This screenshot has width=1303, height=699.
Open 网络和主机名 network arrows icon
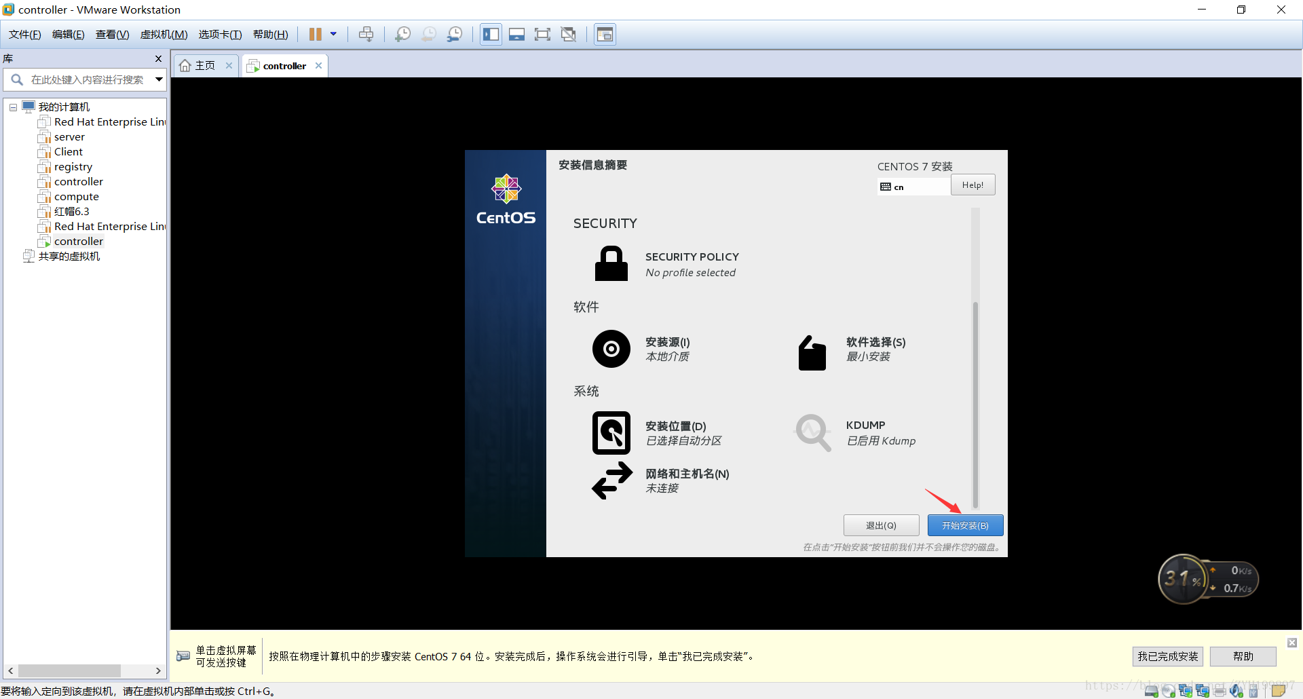tap(612, 480)
